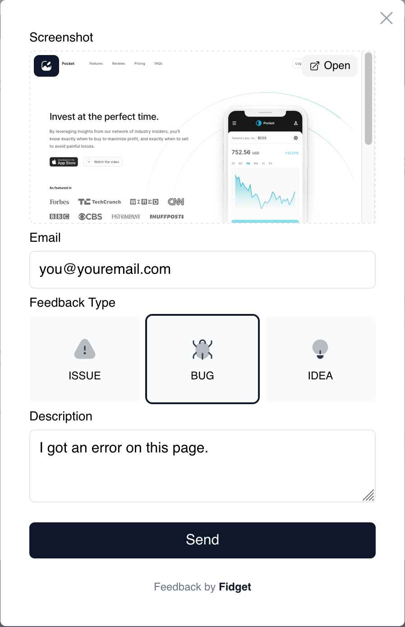405x627 pixels.
Task: Click the screenshot preview scrollbar
Action: pos(368,99)
